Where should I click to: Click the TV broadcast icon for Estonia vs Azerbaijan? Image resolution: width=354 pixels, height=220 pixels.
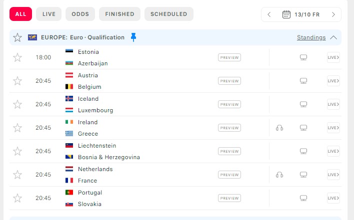pos(303,57)
